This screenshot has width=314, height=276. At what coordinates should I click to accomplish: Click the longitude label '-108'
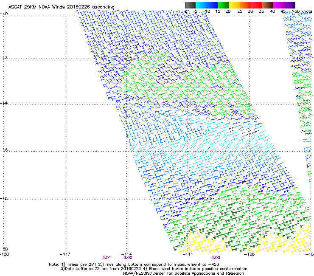coord(250,254)
